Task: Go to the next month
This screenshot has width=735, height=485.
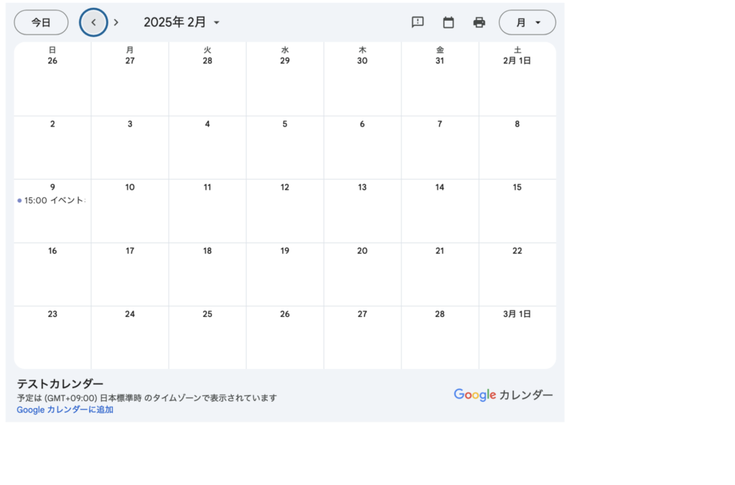Action: (116, 22)
